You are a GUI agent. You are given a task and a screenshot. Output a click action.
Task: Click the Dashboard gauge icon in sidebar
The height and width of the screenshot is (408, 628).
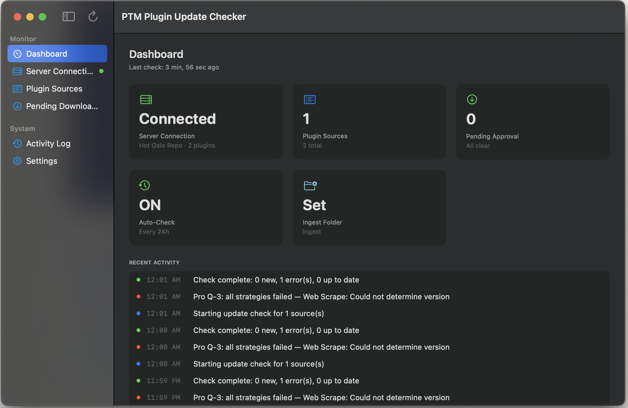pos(17,54)
